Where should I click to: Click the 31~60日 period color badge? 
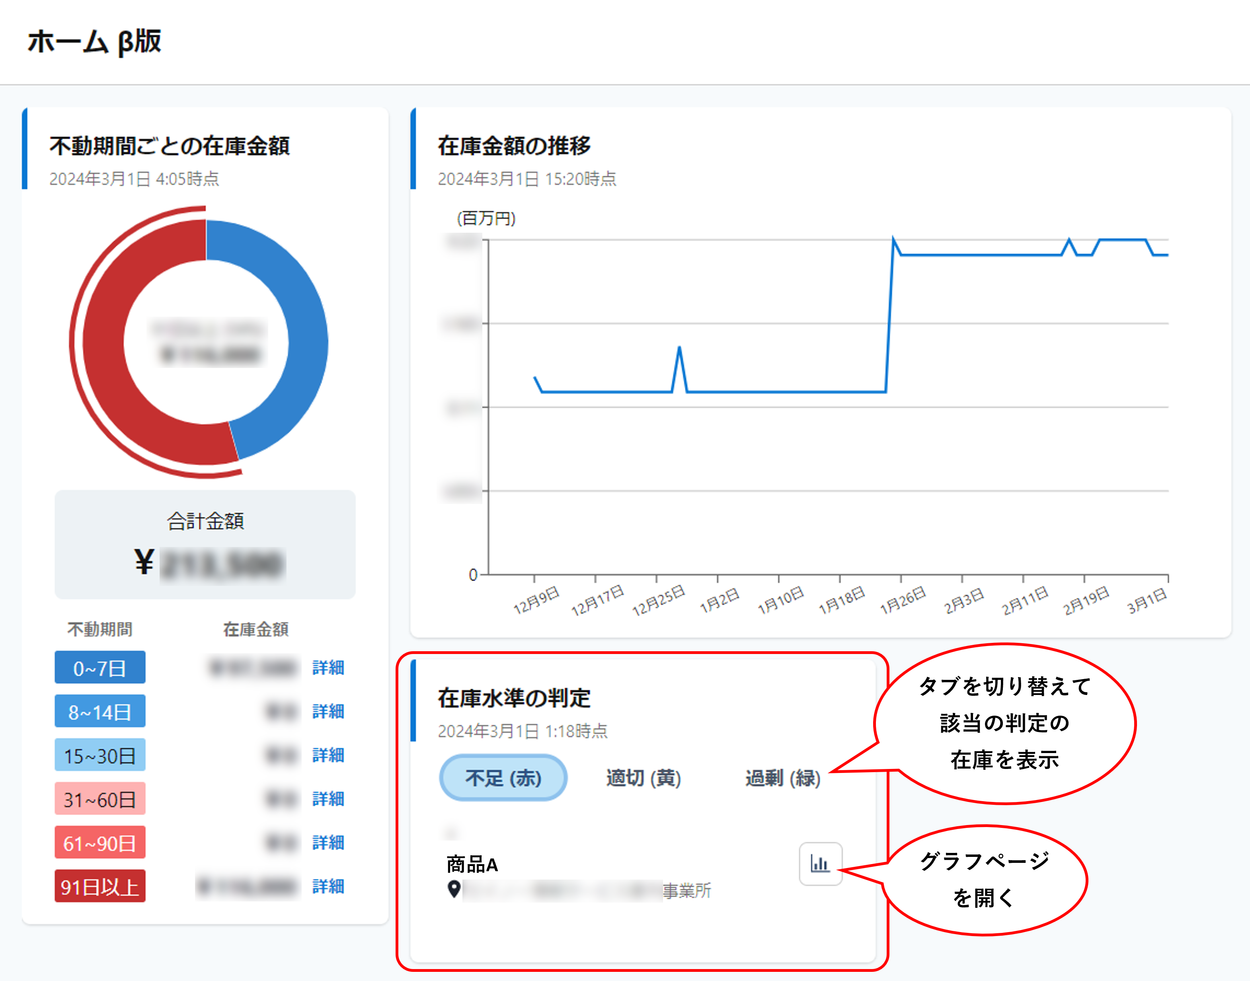point(100,798)
